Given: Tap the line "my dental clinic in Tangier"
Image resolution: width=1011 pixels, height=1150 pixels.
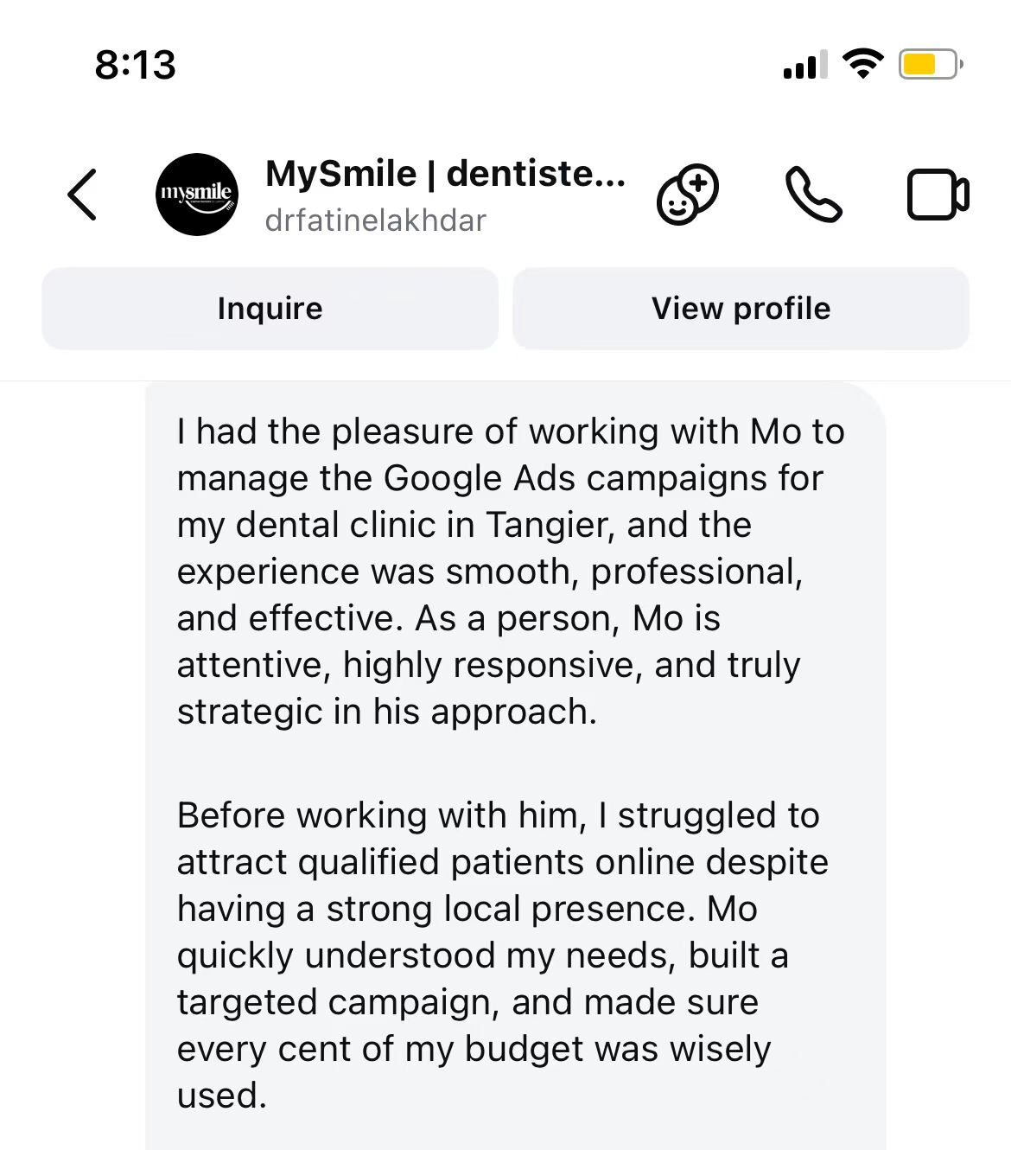Looking at the screenshot, I should 464,525.
